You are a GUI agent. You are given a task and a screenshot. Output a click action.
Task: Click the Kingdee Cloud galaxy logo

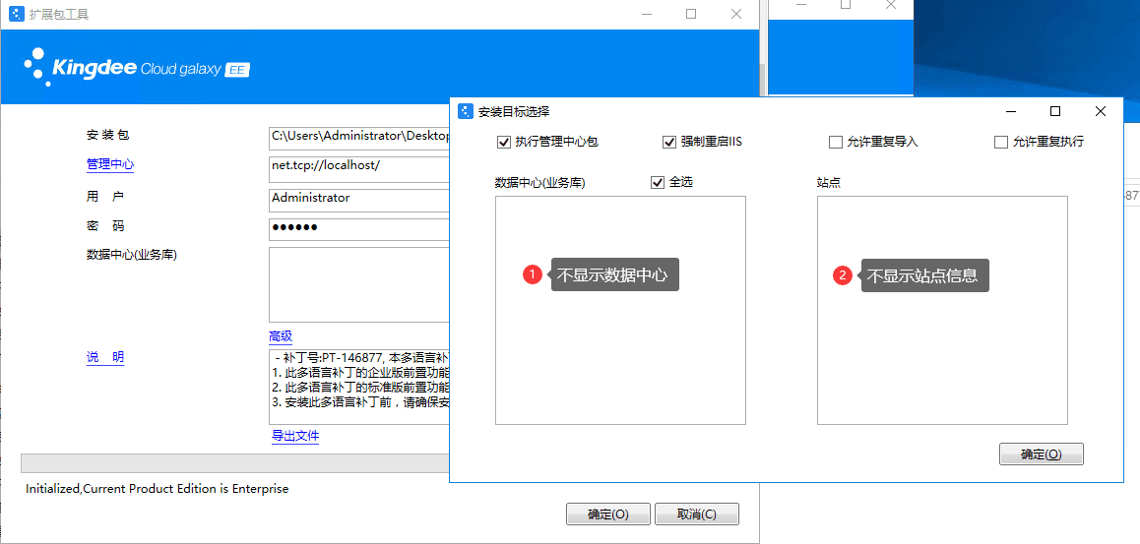(138, 68)
